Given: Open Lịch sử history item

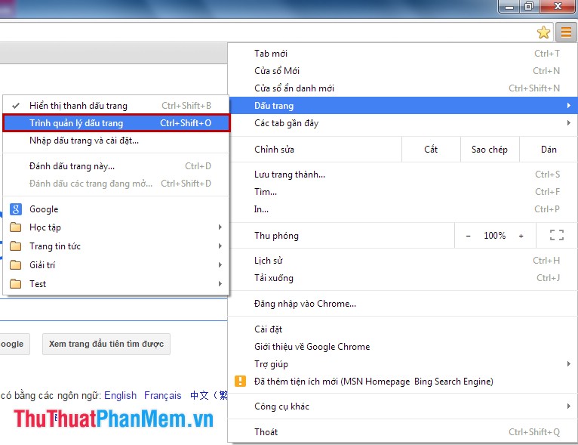Looking at the screenshot, I should [x=402, y=261].
